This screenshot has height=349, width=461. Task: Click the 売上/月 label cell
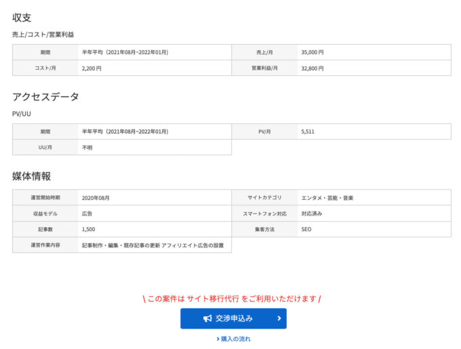264,52
